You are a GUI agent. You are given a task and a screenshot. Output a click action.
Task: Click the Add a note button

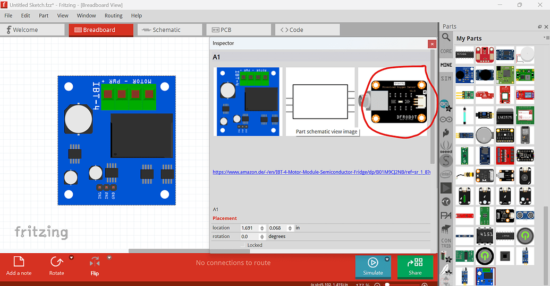(x=19, y=266)
